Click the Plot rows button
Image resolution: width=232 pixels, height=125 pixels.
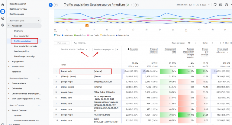point(62,43)
